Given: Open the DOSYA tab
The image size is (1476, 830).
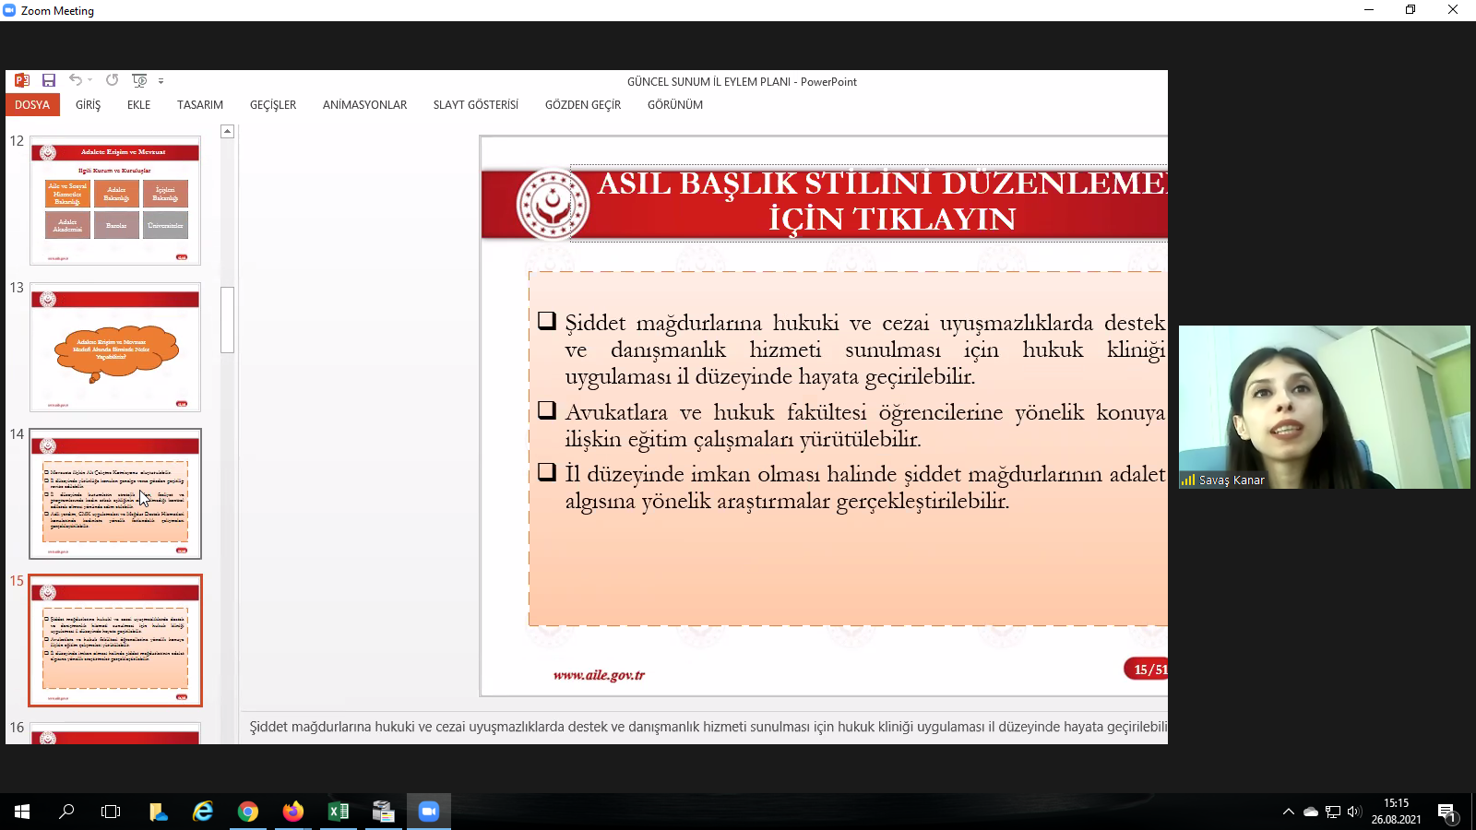Looking at the screenshot, I should click(x=32, y=105).
